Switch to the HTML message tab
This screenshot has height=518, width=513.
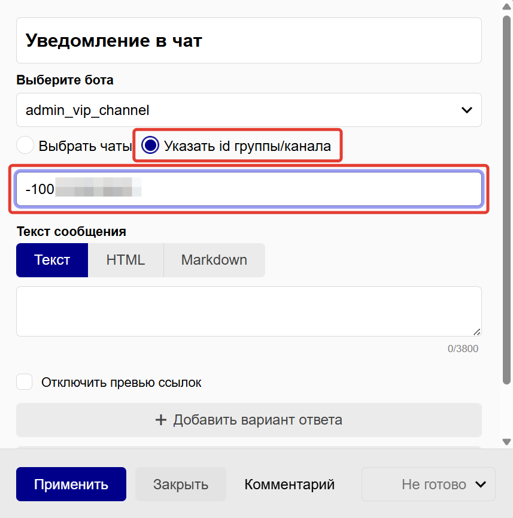[x=126, y=260]
